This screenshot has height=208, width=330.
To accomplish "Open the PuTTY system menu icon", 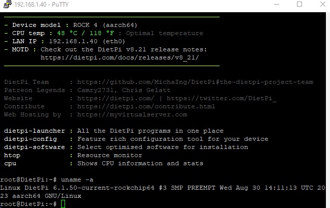I will click(8, 4).
